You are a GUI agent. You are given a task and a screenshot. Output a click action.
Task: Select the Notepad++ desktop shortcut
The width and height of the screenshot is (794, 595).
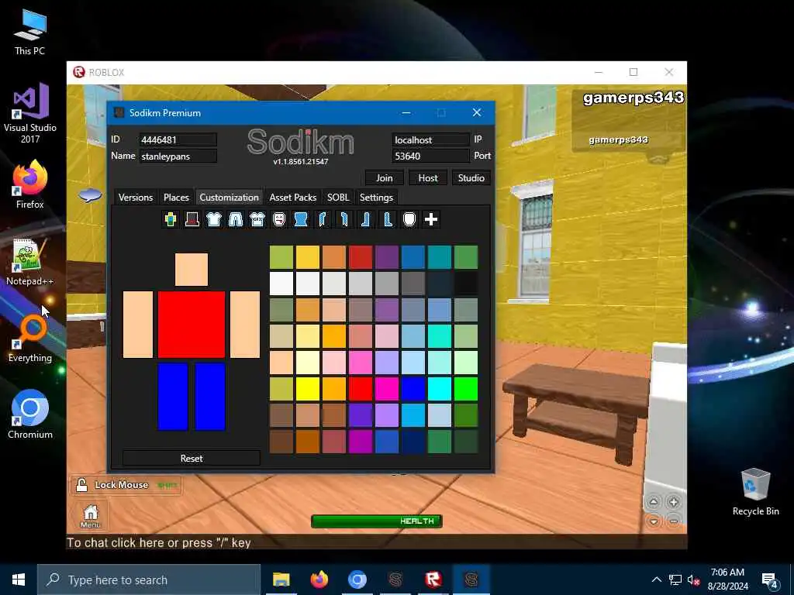30,262
